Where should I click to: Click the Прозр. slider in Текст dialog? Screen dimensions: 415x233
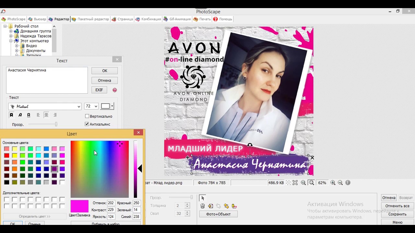coord(43,124)
